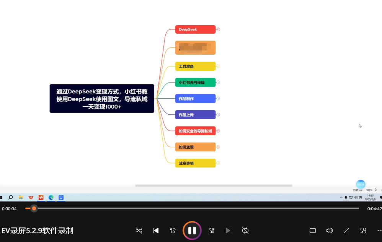Expand the 作品制作 node's child counter
This screenshot has width=382, height=242.
pyautogui.click(x=218, y=99)
